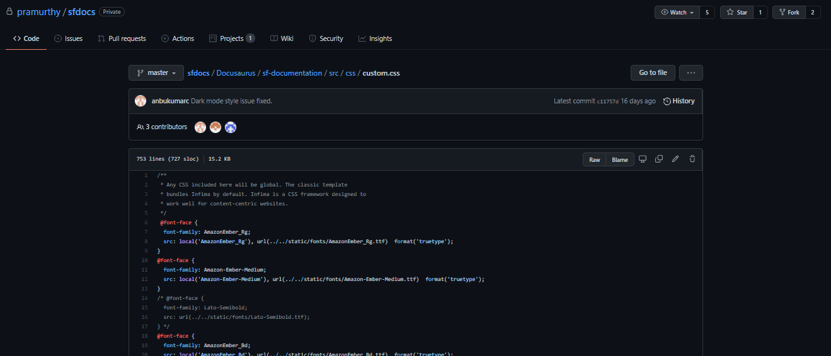Open the Insights tab

click(375, 38)
